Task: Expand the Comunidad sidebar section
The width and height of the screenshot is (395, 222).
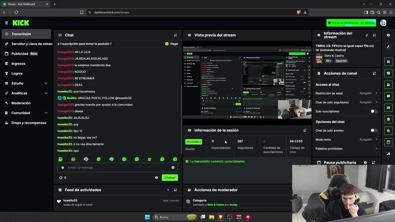Action: pyautogui.click(x=26, y=113)
